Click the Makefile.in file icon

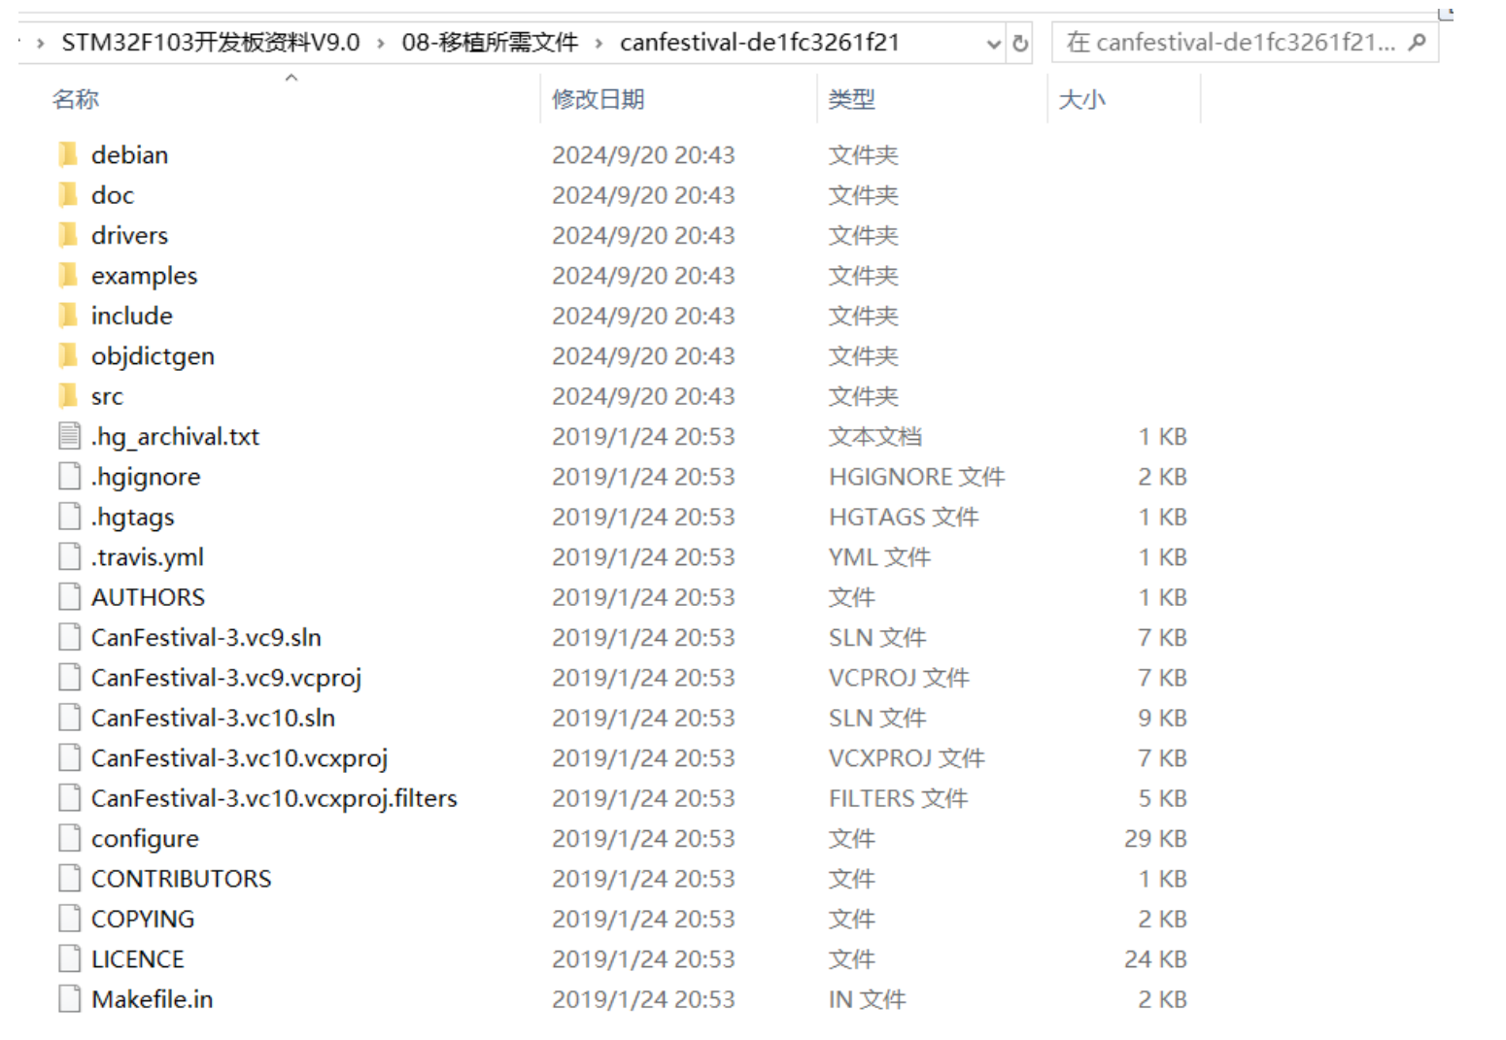[x=69, y=999]
